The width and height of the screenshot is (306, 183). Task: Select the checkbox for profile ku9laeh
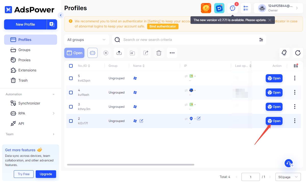pyautogui.click(x=71, y=93)
